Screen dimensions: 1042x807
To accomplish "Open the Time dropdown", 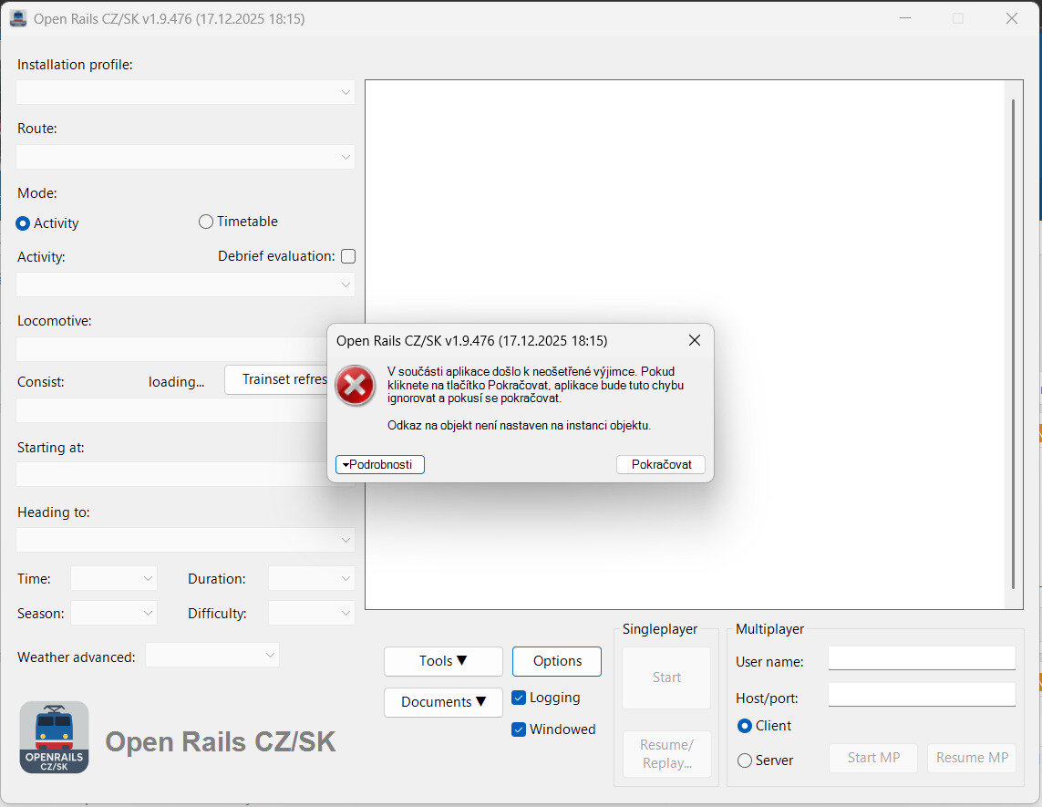I will pyautogui.click(x=114, y=578).
